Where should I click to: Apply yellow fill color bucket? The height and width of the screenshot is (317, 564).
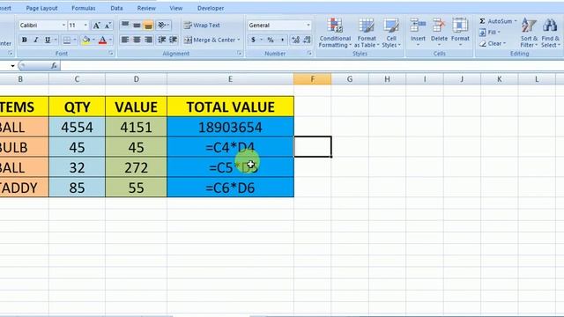85,40
